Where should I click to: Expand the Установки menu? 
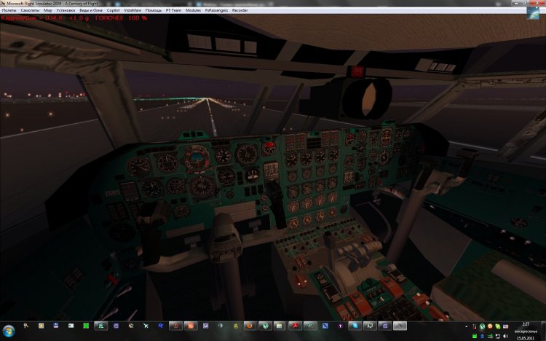point(66,12)
